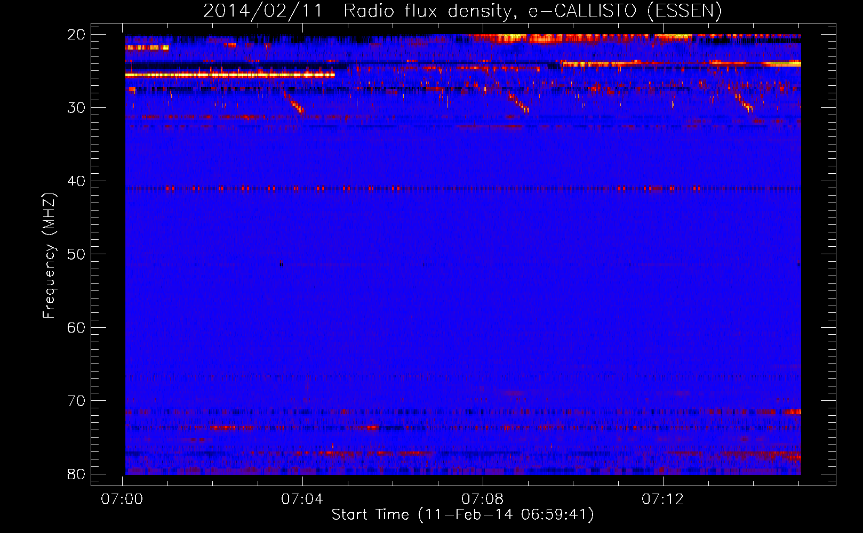Click the 'Start Time (11-Feb-14 06:59:41)' label

[462, 515]
